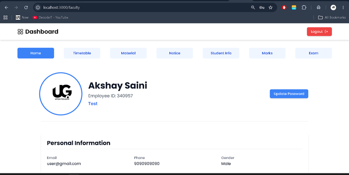Click the Dashboard heading

click(x=42, y=32)
